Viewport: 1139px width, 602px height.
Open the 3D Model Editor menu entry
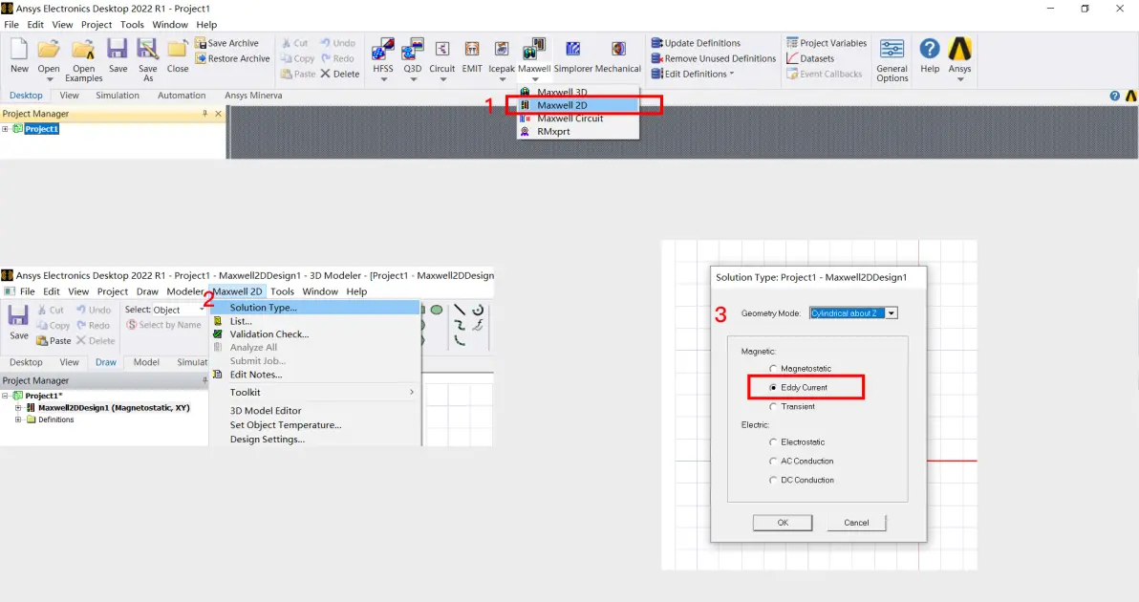(x=316, y=410)
